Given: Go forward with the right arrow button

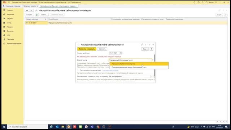Looking at the screenshot, I should 31,10.
